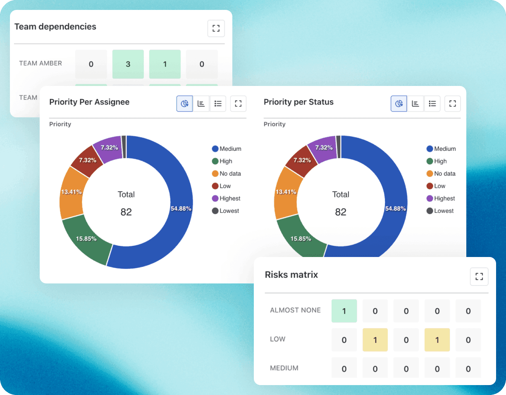The image size is (506, 395).
Task: Click the second yellow 1 cell in Low row
Action: [437, 340]
